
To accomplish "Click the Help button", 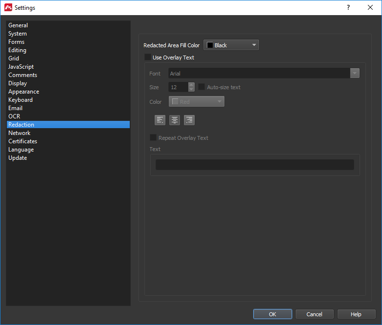I will click(x=356, y=314).
